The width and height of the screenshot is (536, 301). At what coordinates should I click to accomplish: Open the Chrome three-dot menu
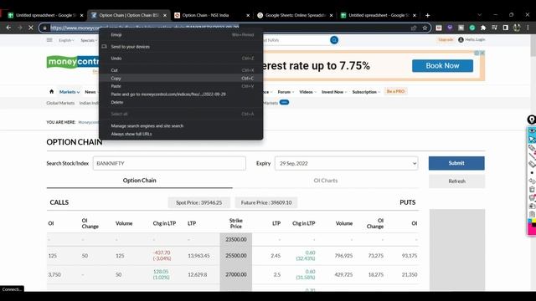528,28
